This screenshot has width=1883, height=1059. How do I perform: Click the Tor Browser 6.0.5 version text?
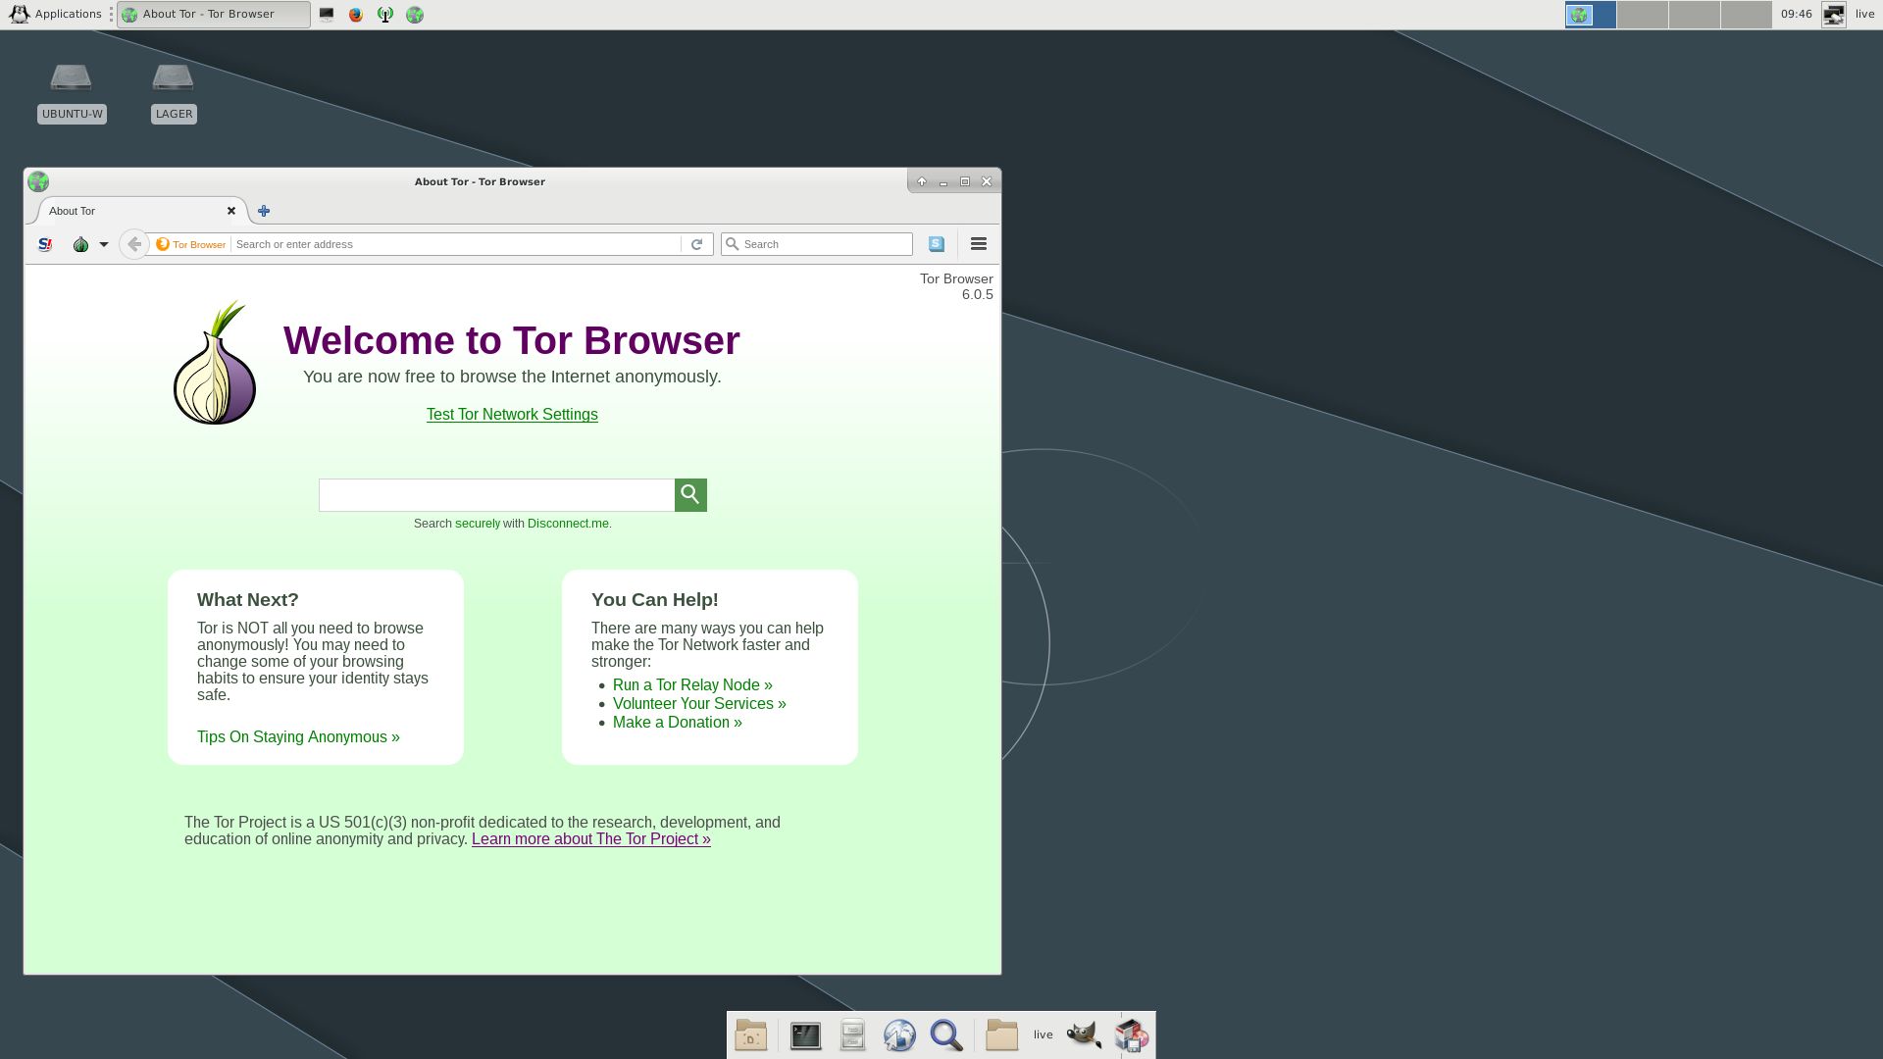956,286
